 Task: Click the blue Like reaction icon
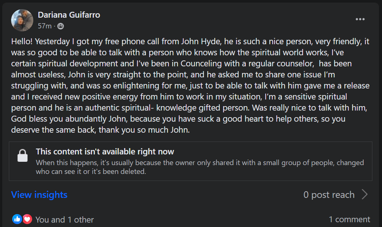pos(17,219)
